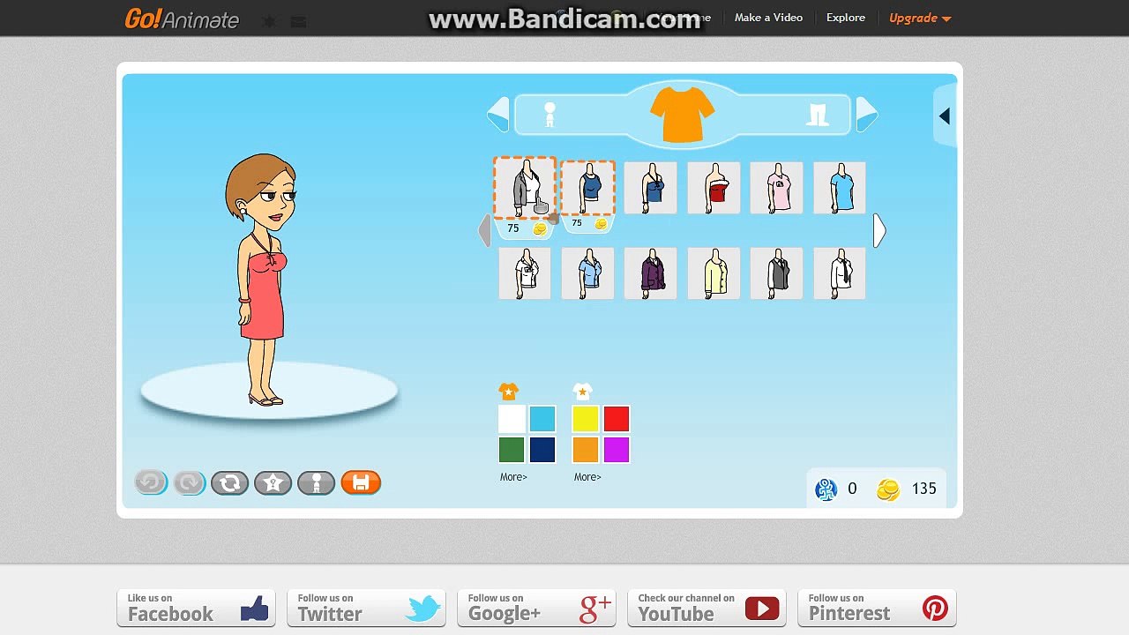This screenshot has height=635, width=1129.
Task: Switch to the pants category tab
Action: point(817,115)
